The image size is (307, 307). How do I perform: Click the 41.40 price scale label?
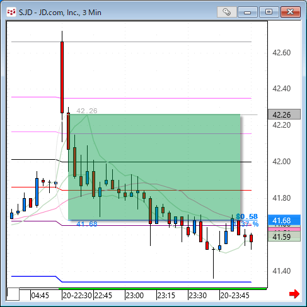pyautogui.click(x=281, y=271)
